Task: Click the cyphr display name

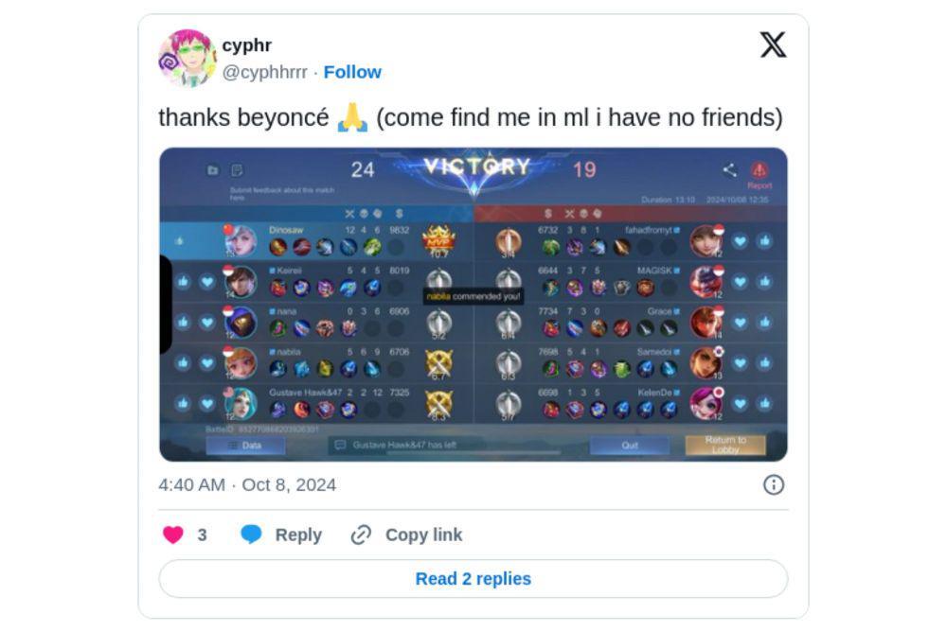Action: tap(246, 45)
